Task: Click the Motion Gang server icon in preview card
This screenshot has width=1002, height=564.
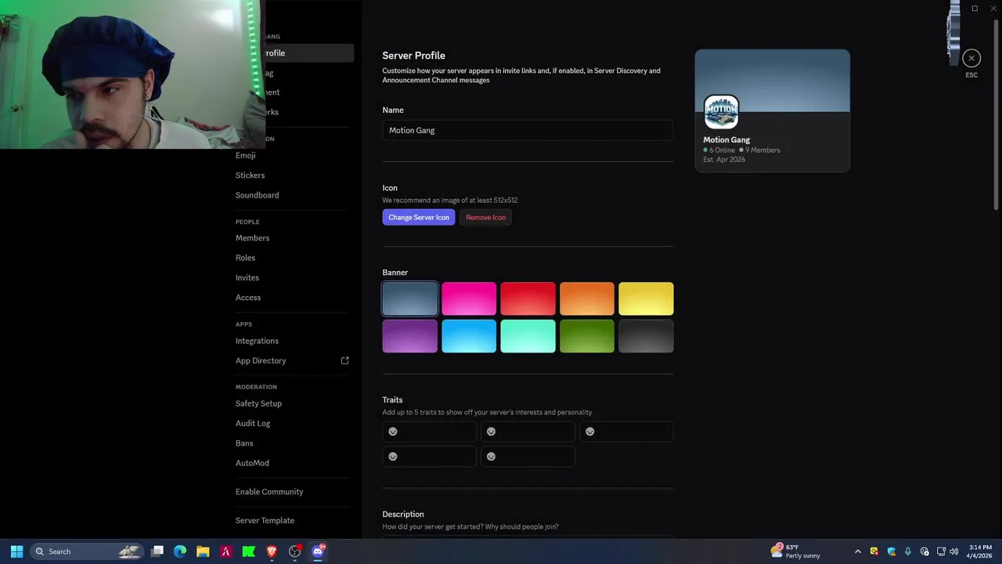Action: (x=721, y=112)
